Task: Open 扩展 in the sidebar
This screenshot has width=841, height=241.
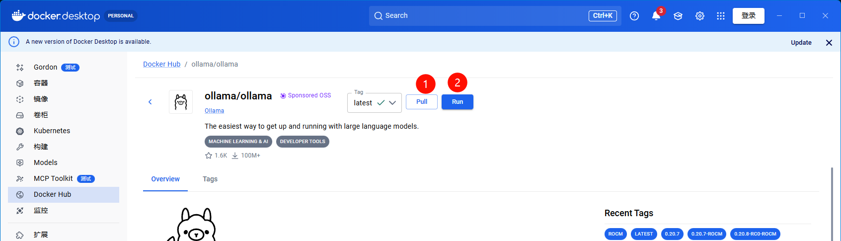Action: (x=64, y=235)
